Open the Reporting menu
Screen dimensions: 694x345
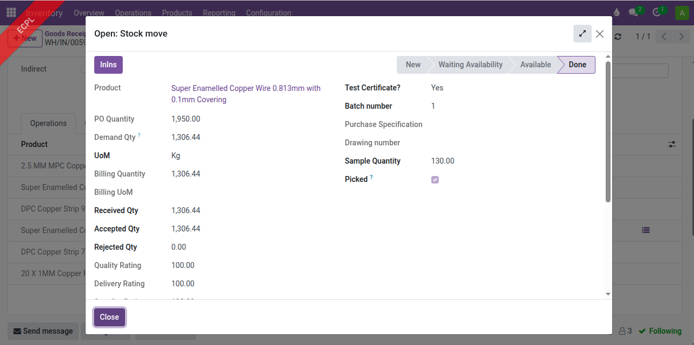click(219, 13)
